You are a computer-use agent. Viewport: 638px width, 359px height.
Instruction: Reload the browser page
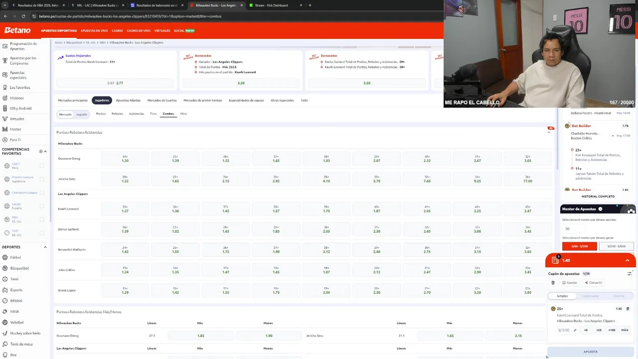click(x=22, y=16)
